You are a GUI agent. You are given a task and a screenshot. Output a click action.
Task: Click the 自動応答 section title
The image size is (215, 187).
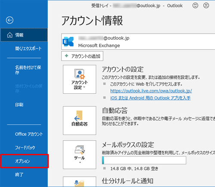click(115, 110)
